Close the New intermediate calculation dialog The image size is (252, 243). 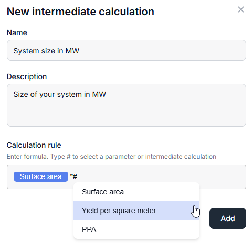[x=241, y=9]
